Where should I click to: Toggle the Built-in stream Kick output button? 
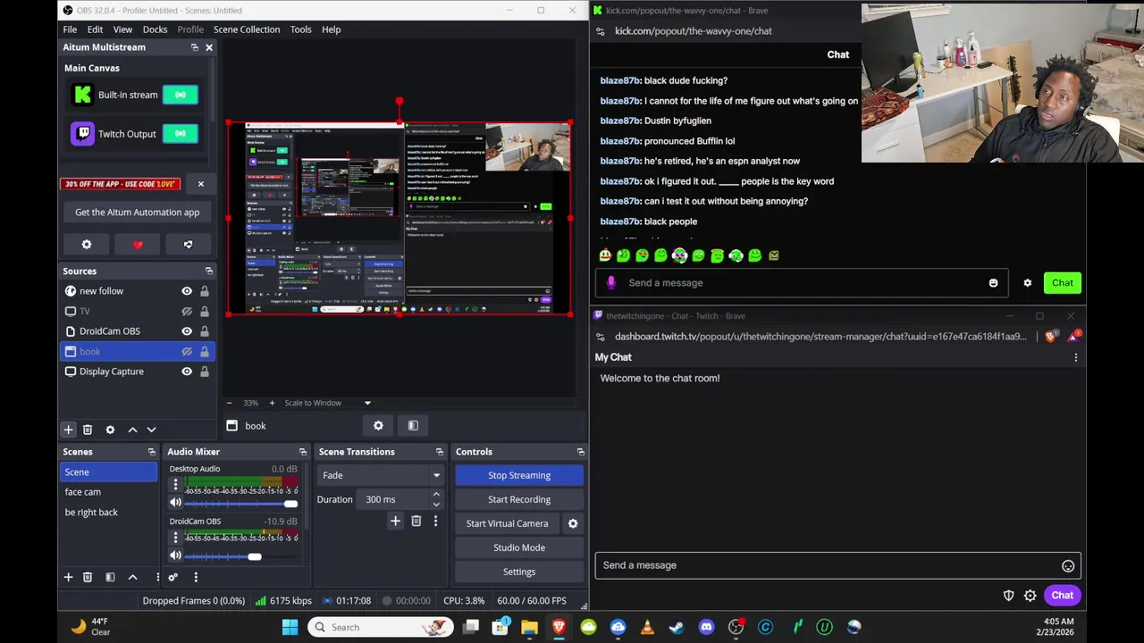pyautogui.click(x=180, y=95)
